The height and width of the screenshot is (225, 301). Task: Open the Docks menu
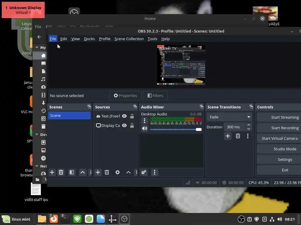pos(89,39)
